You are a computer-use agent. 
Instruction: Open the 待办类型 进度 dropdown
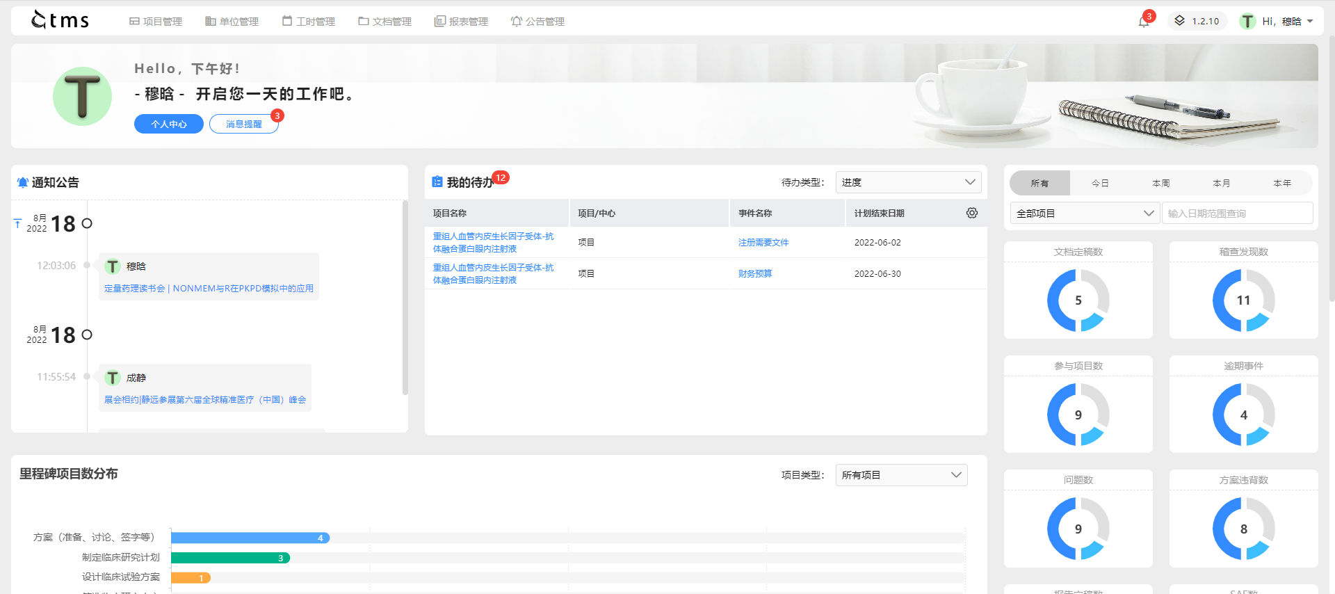908,182
